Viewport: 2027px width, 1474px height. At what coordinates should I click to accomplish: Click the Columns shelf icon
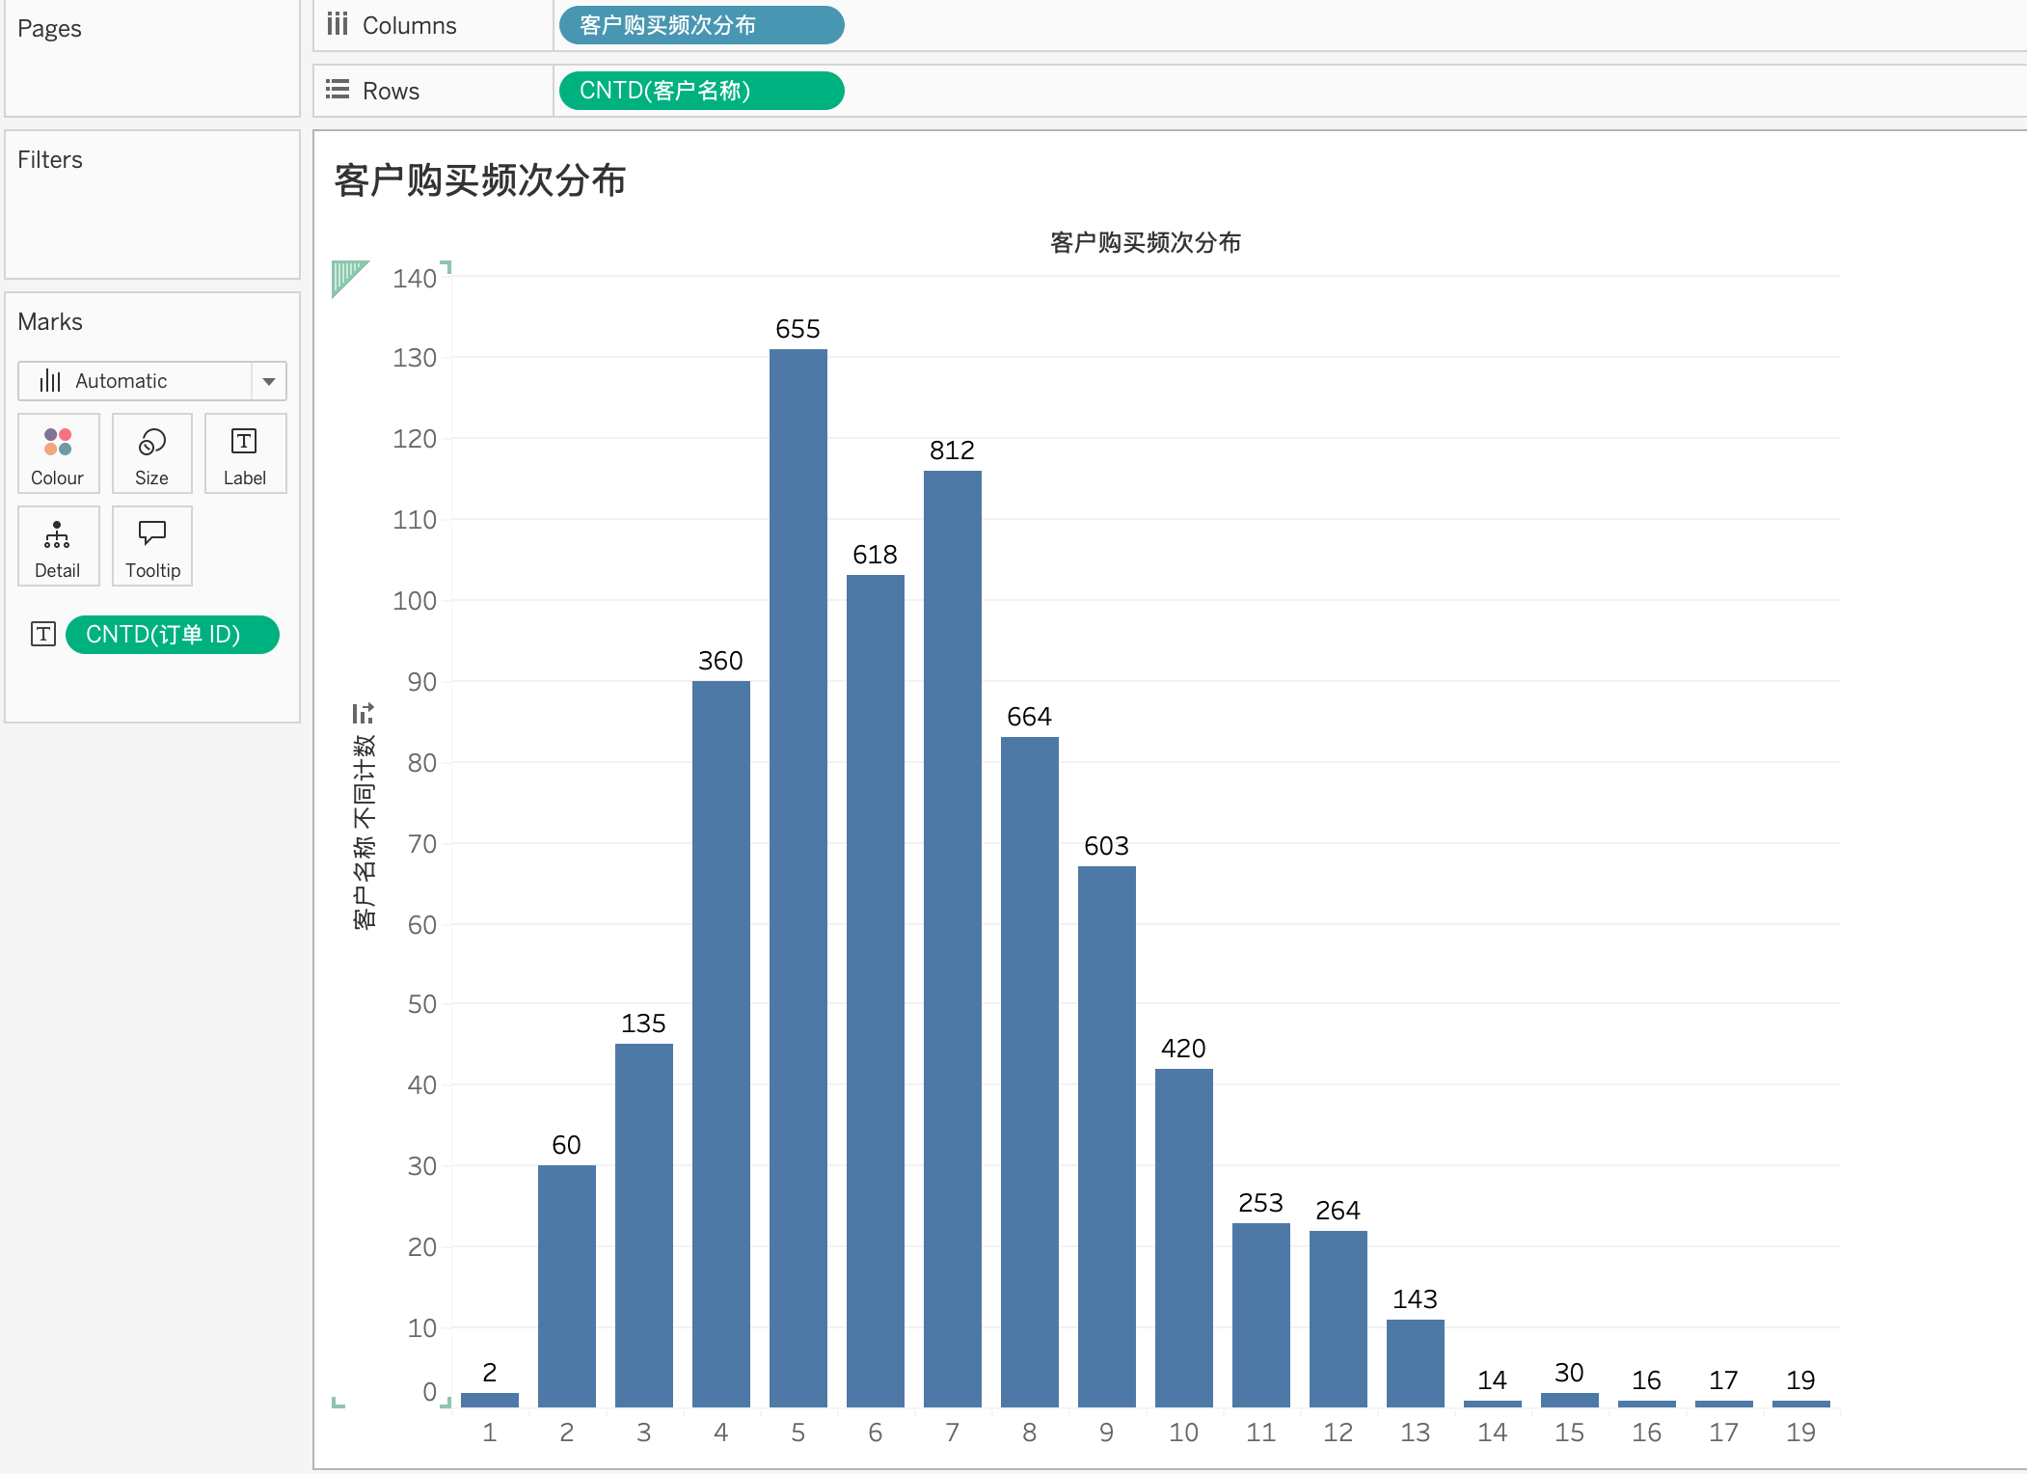point(337,24)
